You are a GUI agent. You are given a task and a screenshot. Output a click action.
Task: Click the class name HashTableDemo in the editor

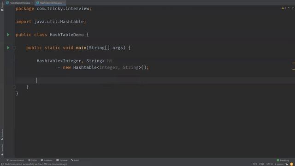coord(66,35)
